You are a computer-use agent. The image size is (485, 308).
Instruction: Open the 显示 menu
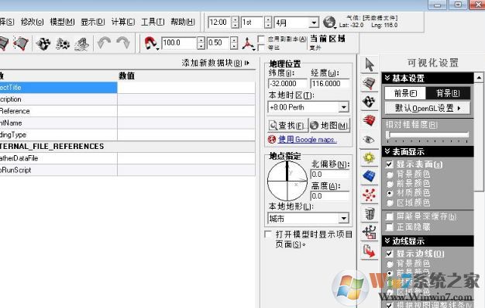93,22
